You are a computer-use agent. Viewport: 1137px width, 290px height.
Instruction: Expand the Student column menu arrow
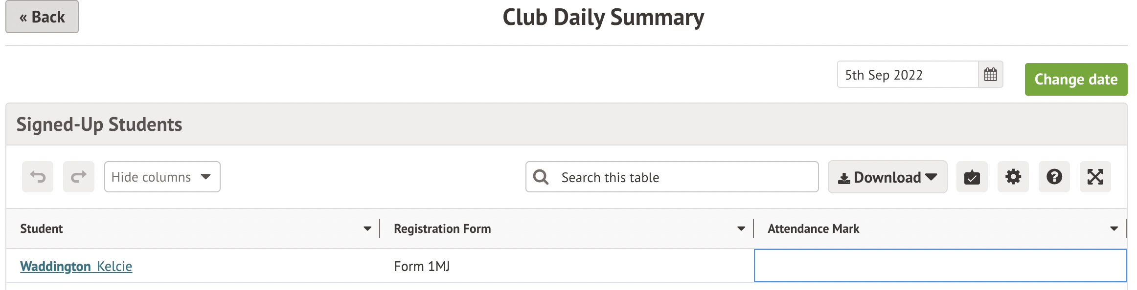coord(367,228)
